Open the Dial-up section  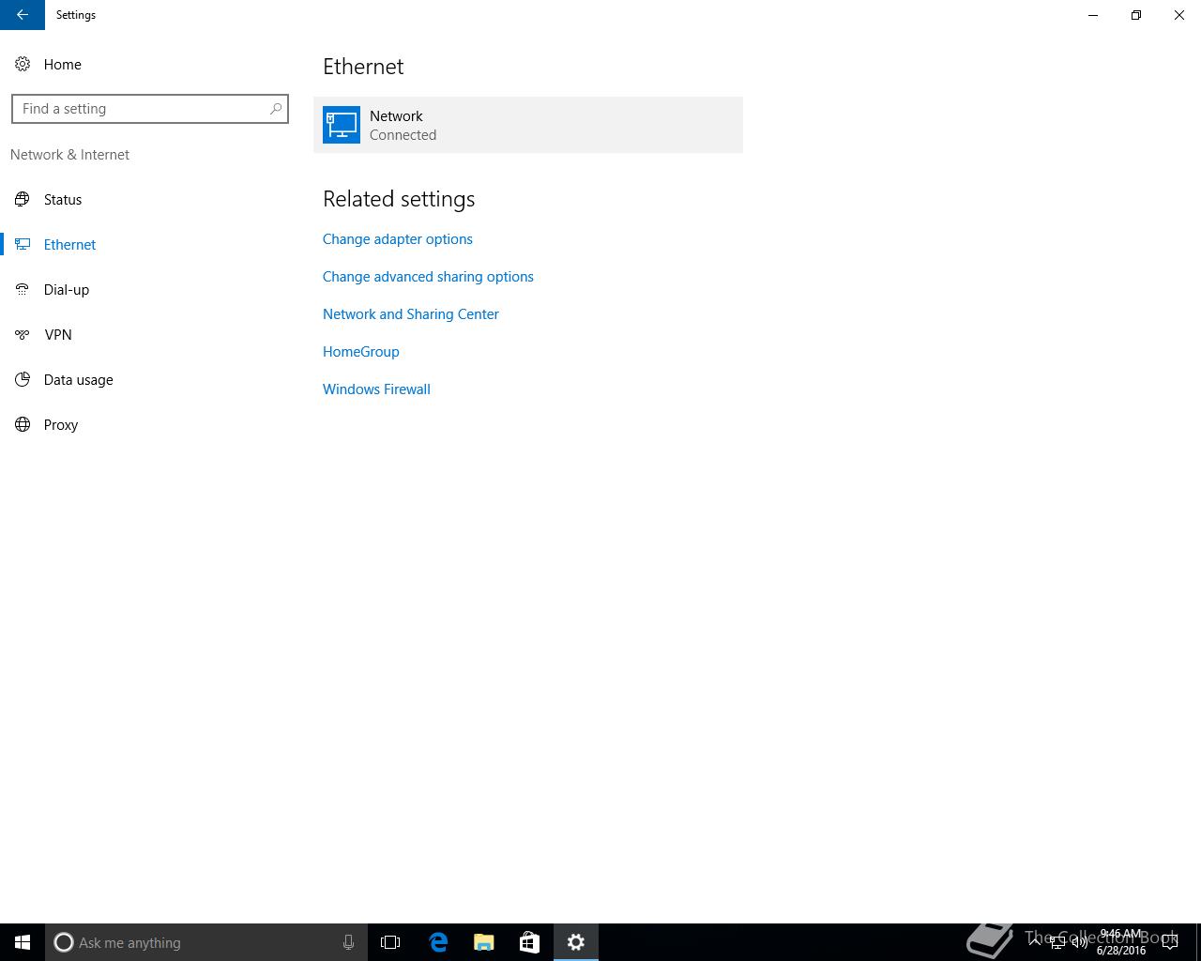[150, 289]
